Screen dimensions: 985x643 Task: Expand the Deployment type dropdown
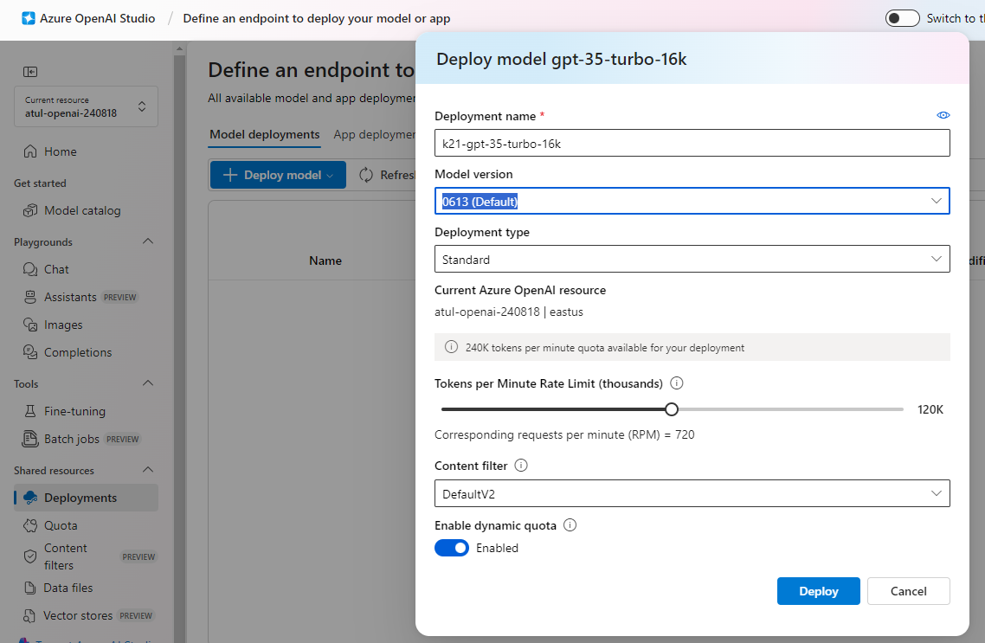point(692,259)
